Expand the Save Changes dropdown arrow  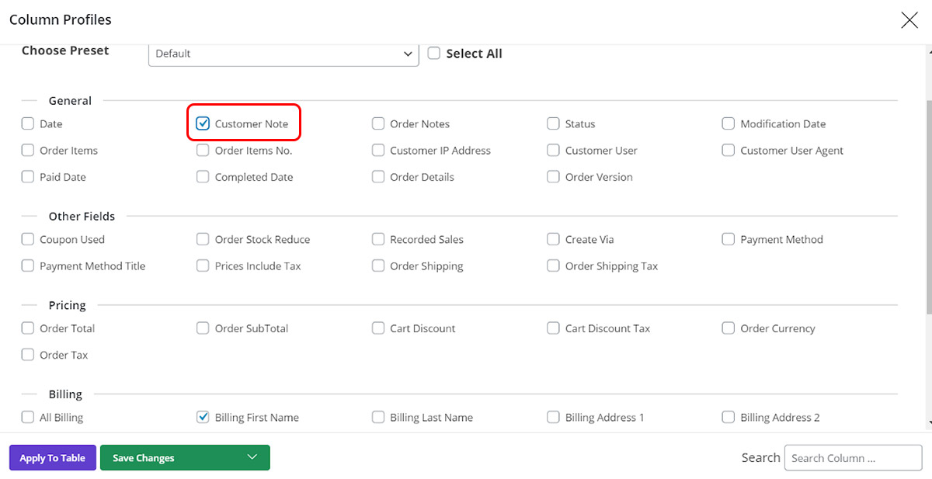[252, 457]
